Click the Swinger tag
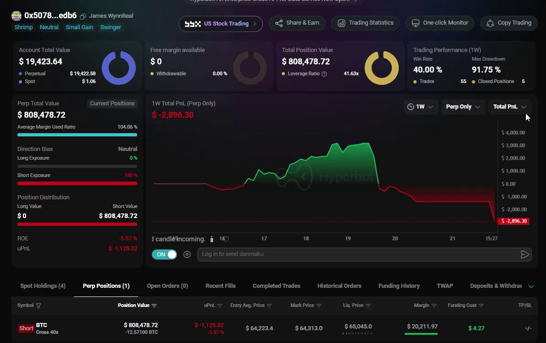 click(110, 27)
